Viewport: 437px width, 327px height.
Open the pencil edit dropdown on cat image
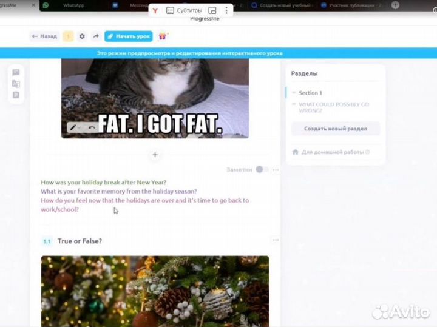[76, 127]
